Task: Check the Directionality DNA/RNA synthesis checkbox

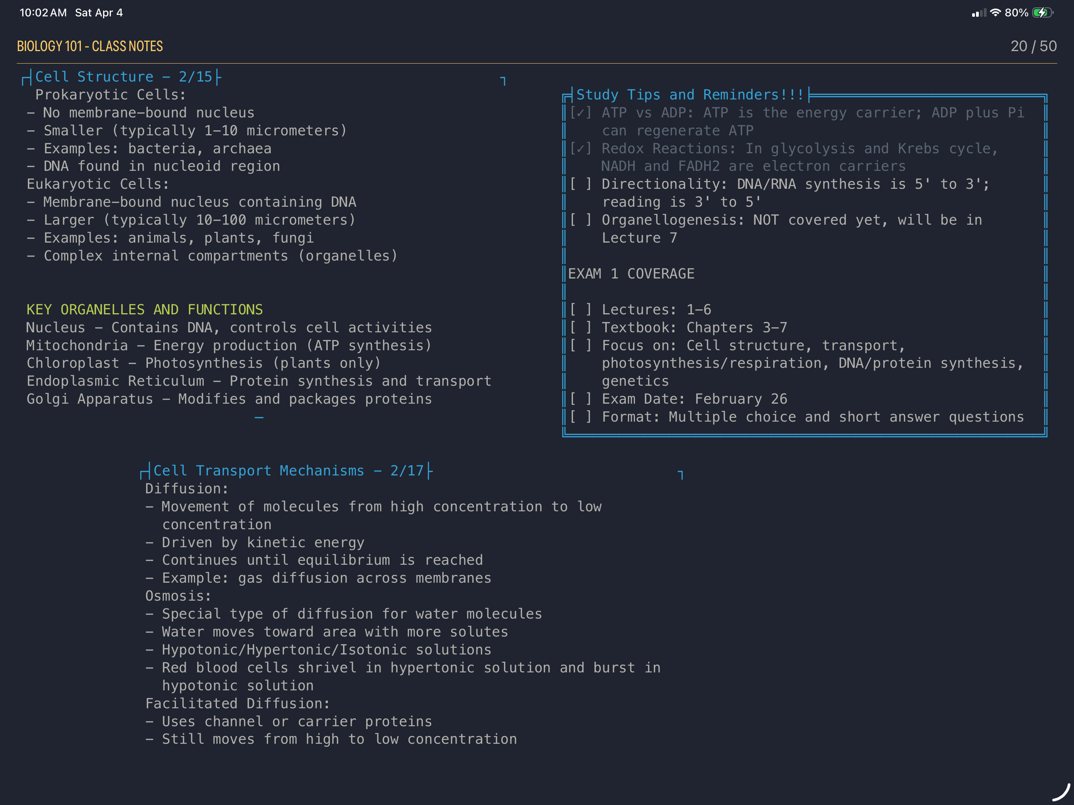Action: 580,184
